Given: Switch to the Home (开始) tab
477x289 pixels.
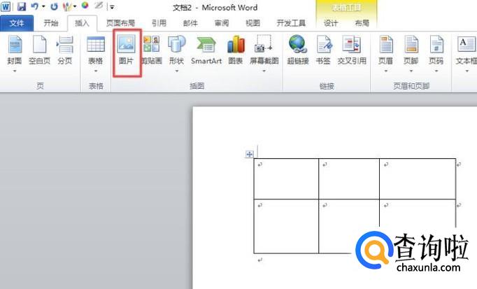Looking at the screenshot, I should pyautogui.click(x=51, y=23).
